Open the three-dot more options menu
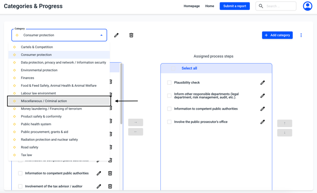 pos(301,35)
